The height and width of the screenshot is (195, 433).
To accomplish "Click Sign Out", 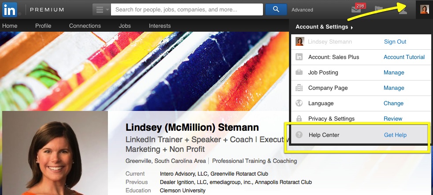I will pyautogui.click(x=395, y=42).
